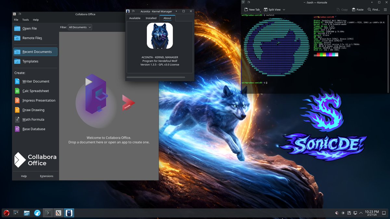Select the About tab in Aconita
The image size is (390, 219).
point(167,18)
